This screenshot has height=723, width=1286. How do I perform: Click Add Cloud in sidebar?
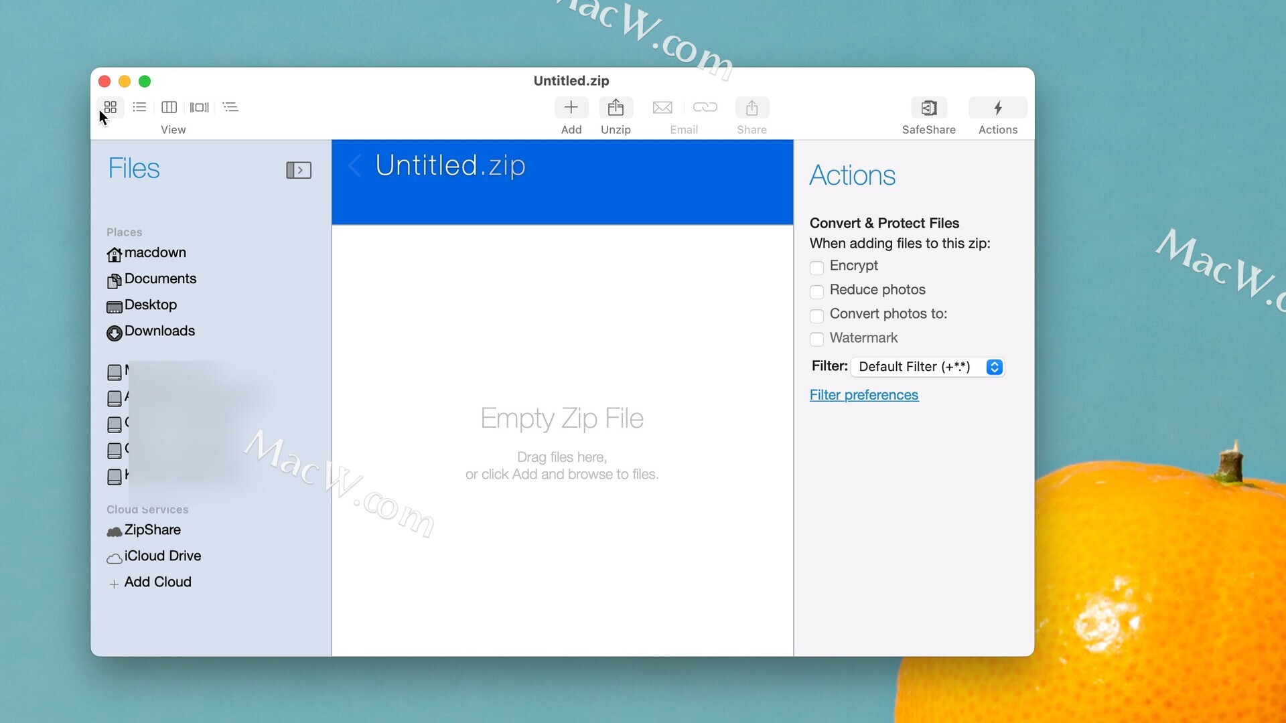pyautogui.click(x=157, y=582)
